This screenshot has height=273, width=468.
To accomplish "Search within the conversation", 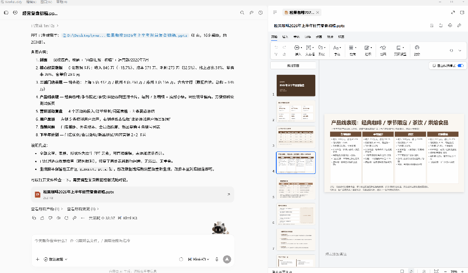I will coord(242,13).
